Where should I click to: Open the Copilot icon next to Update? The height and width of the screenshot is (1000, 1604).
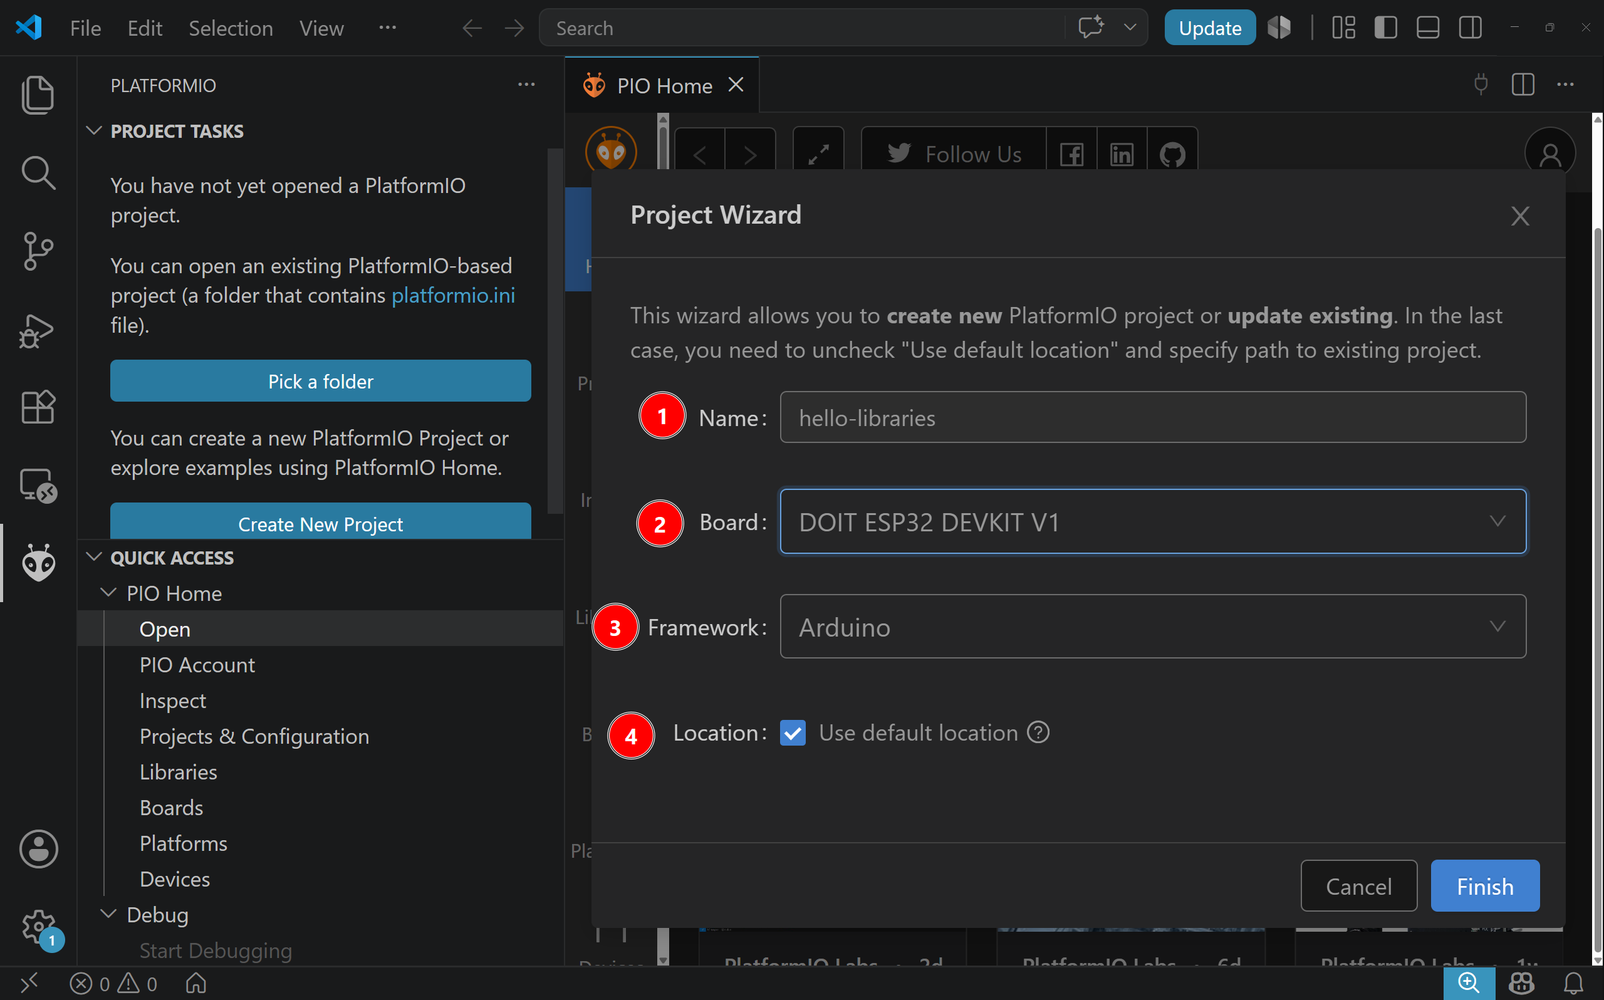pos(1279,28)
